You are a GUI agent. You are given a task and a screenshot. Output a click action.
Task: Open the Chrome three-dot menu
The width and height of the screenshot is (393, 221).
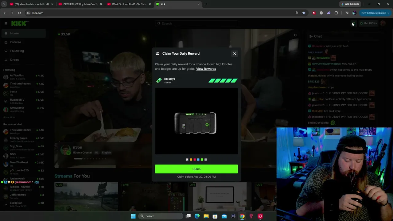[x=388, y=13]
